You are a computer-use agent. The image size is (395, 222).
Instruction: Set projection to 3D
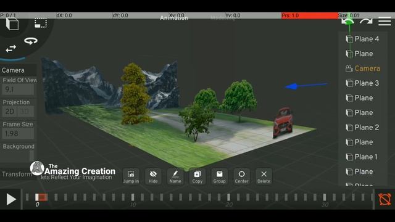click(25, 112)
